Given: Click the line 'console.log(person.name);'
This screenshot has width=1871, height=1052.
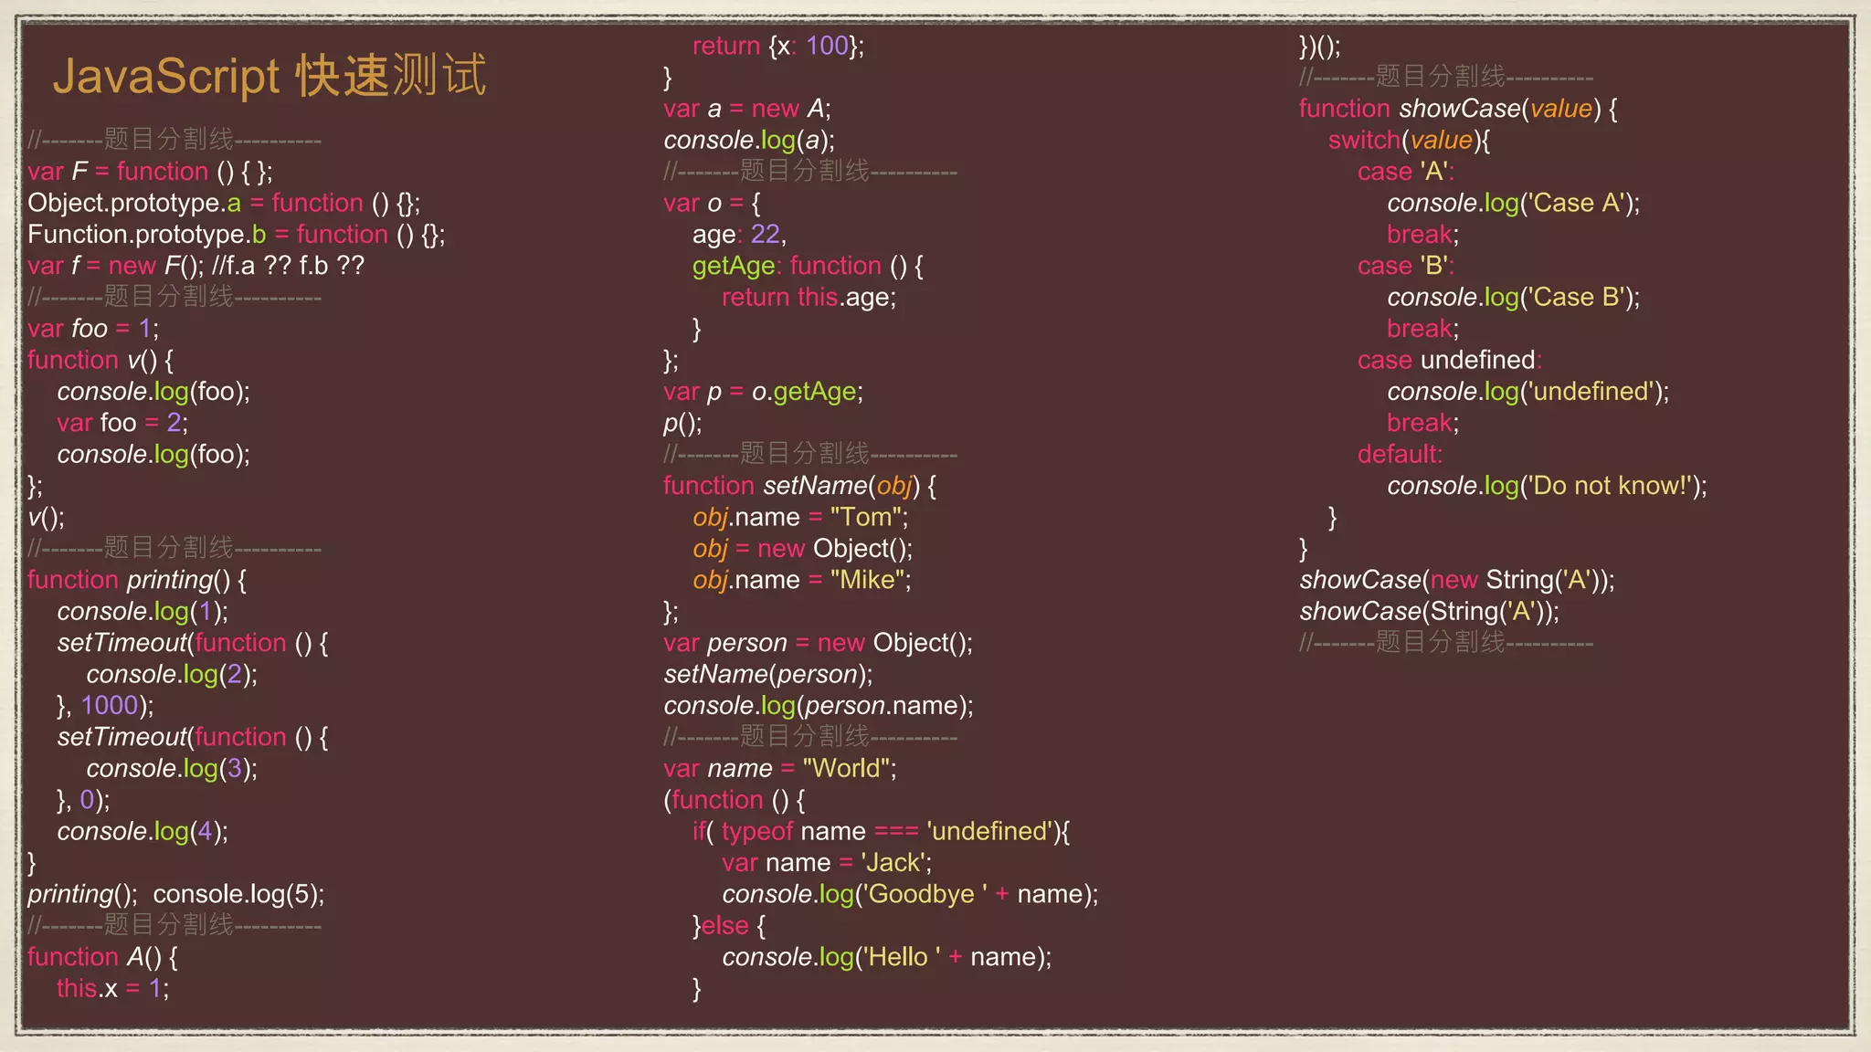Looking at the screenshot, I should pyautogui.click(x=819, y=705).
